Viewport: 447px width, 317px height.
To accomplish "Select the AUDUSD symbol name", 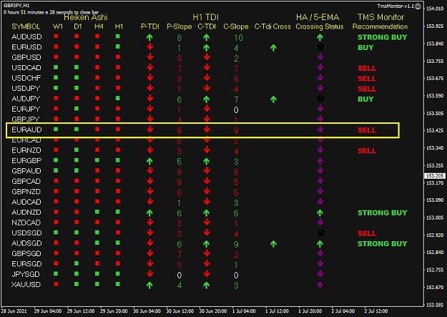I will (26, 36).
